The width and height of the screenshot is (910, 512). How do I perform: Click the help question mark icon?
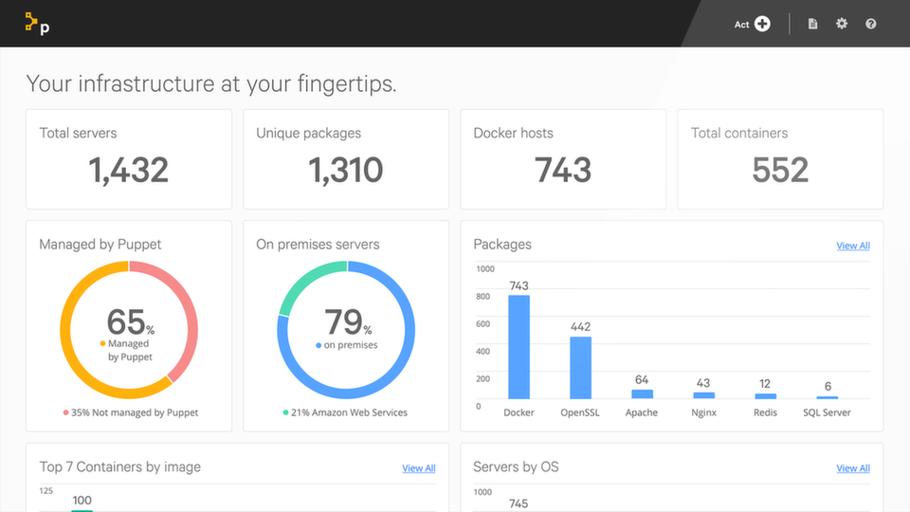870,24
